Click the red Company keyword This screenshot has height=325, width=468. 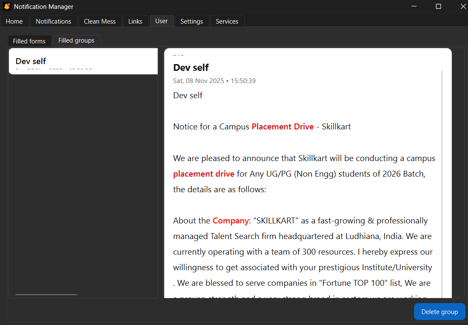pyautogui.click(x=231, y=221)
